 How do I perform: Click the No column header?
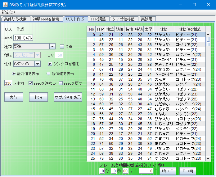[x=91, y=29]
